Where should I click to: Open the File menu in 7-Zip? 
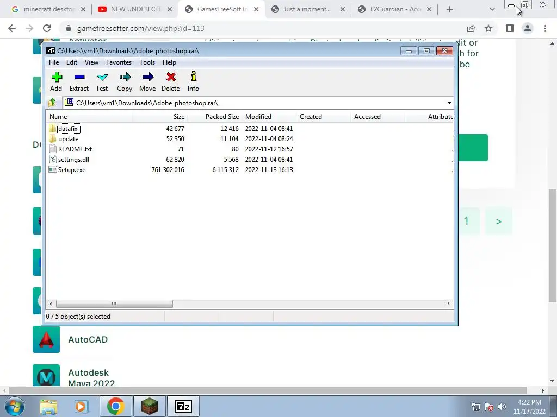54,62
